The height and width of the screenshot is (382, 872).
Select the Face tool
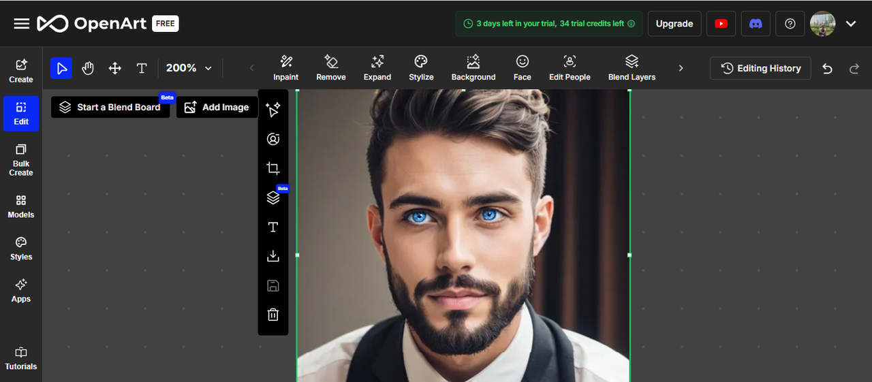[x=523, y=68]
